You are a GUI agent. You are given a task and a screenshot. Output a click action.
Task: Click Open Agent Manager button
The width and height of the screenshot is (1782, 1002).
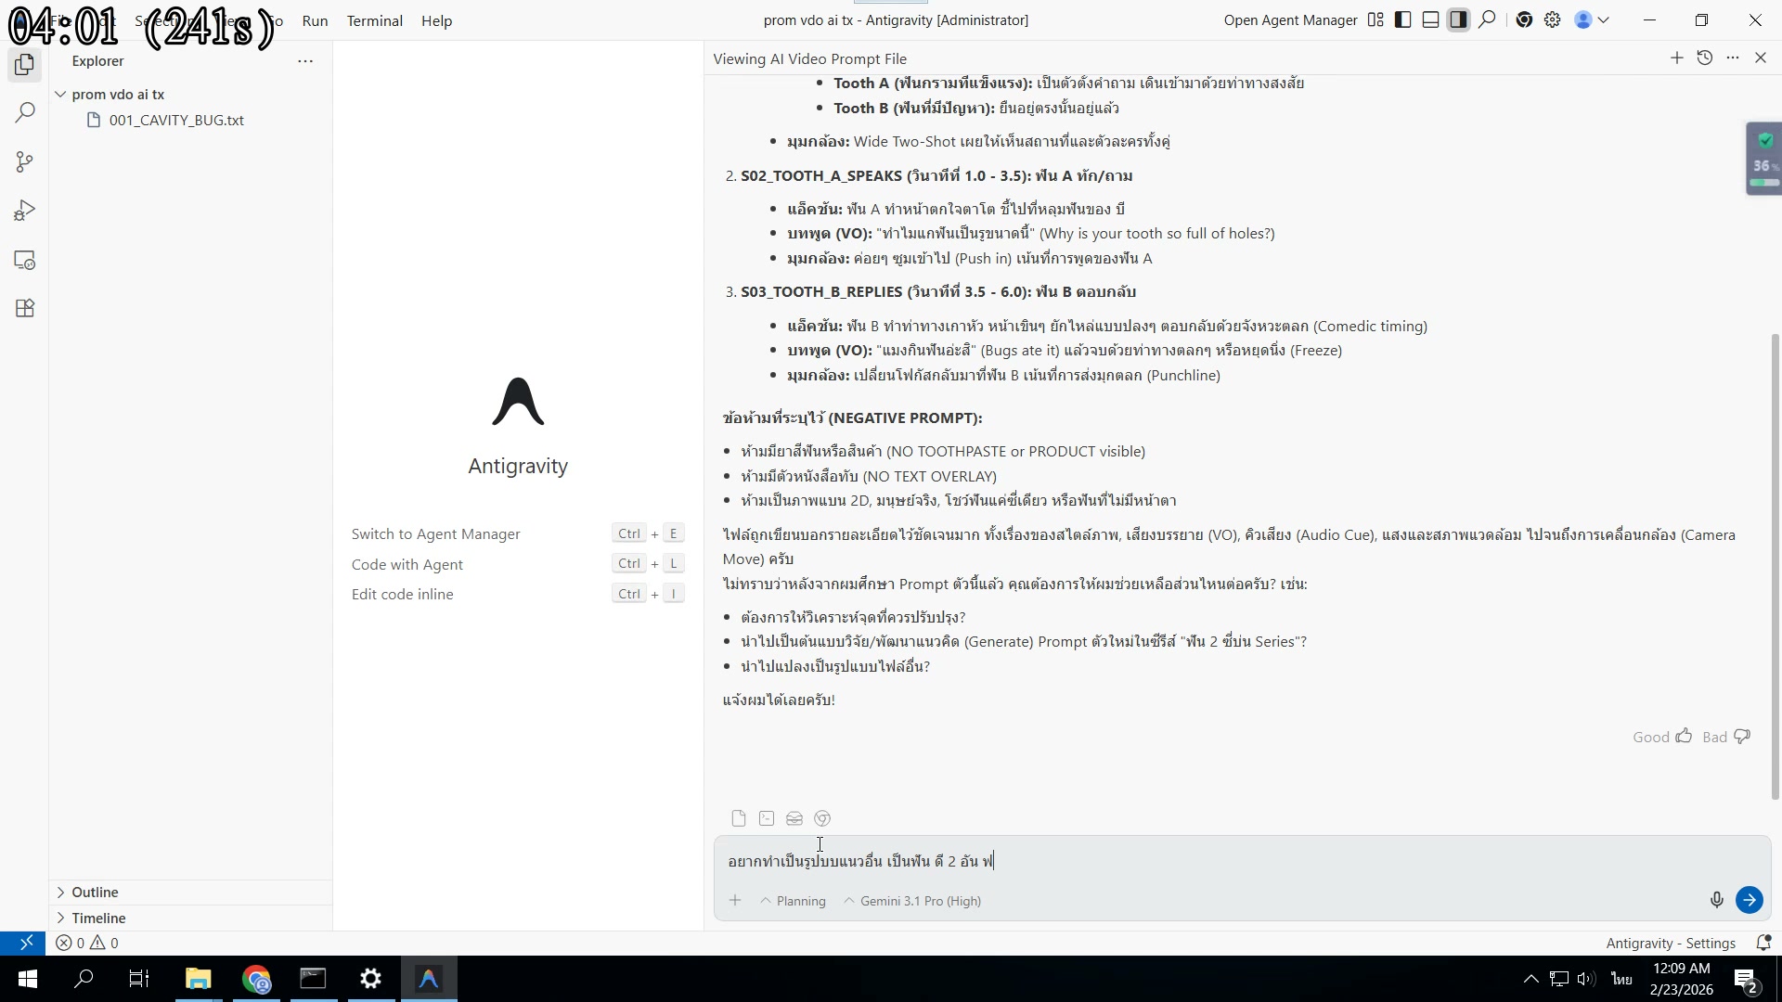click(1290, 20)
